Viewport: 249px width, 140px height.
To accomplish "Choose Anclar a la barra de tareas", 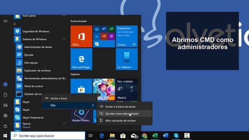I will pos(124,107).
